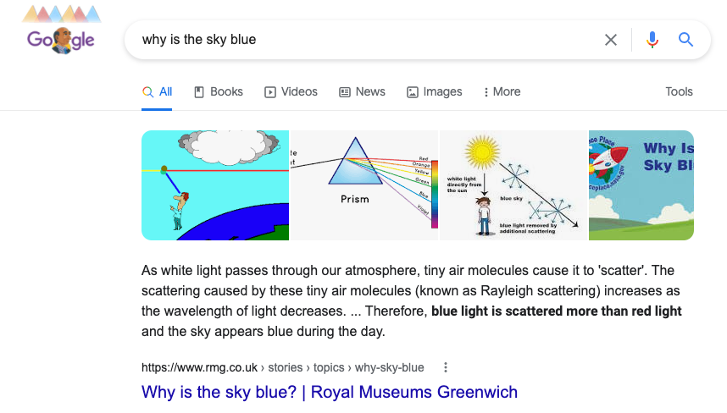The height and width of the screenshot is (413, 727).
Task: Open the sun scattering diagram image
Action: click(x=513, y=184)
